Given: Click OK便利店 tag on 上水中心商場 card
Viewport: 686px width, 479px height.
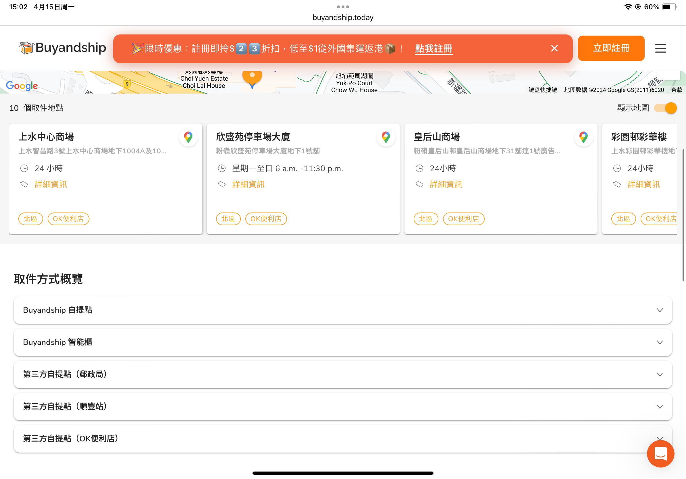Looking at the screenshot, I should [x=68, y=219].
